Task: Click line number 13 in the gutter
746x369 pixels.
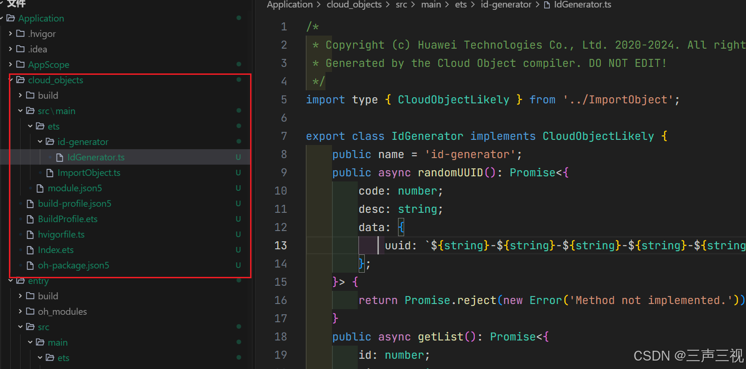Action: (x=281, y=246)
